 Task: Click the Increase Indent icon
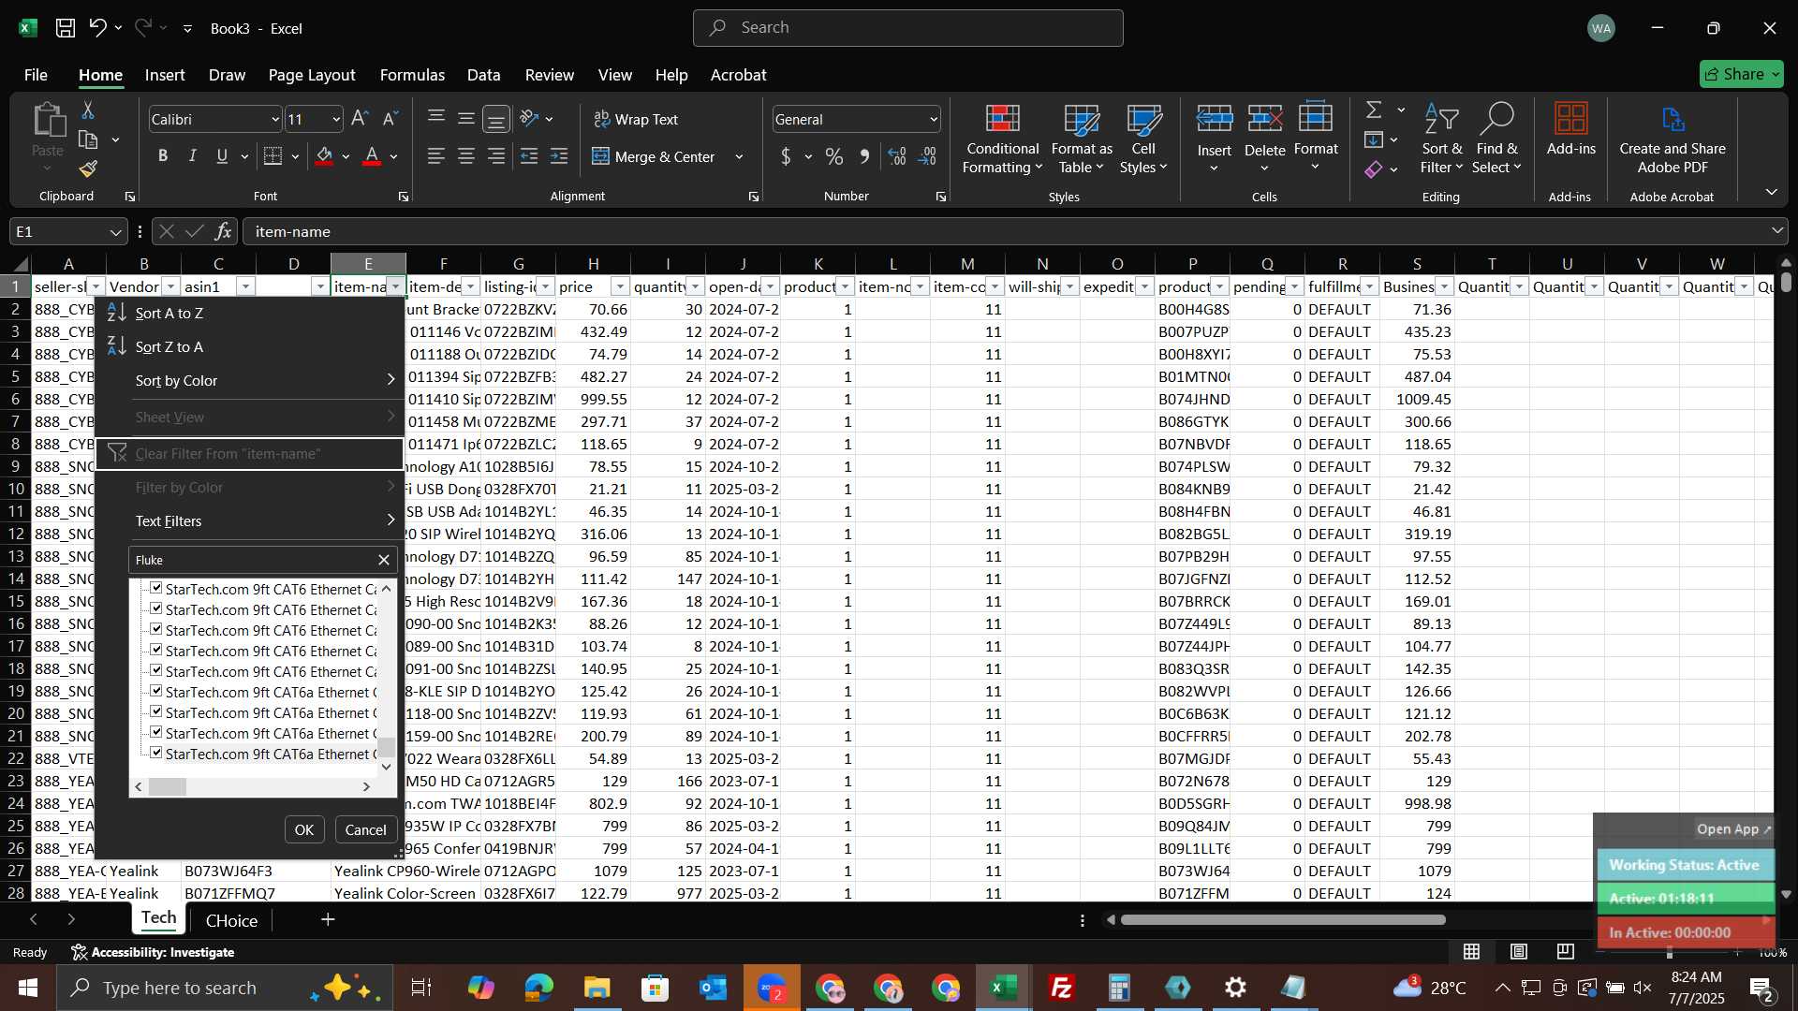click(559, 156)
